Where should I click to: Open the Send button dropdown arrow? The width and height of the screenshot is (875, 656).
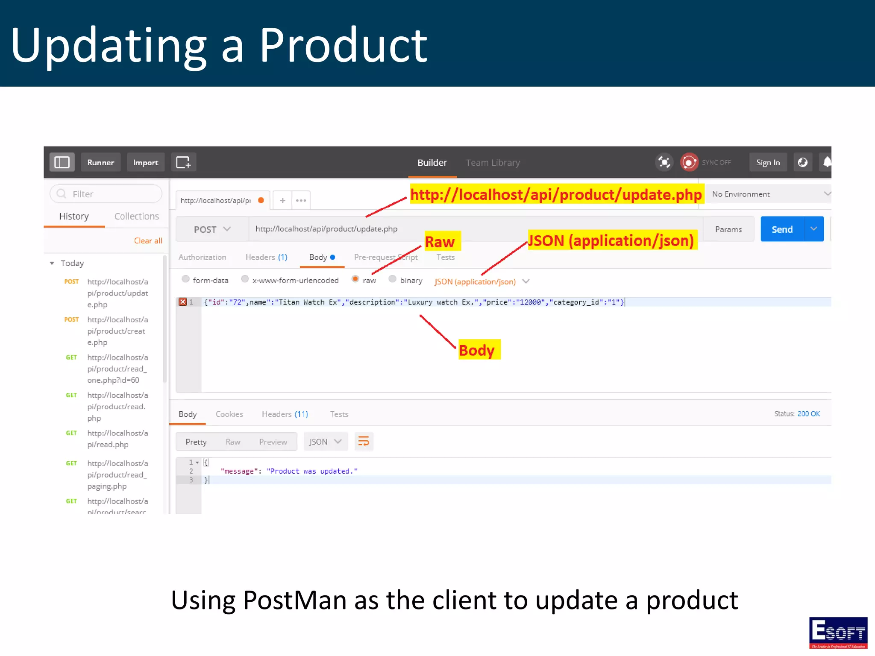[x=814, y=229]
